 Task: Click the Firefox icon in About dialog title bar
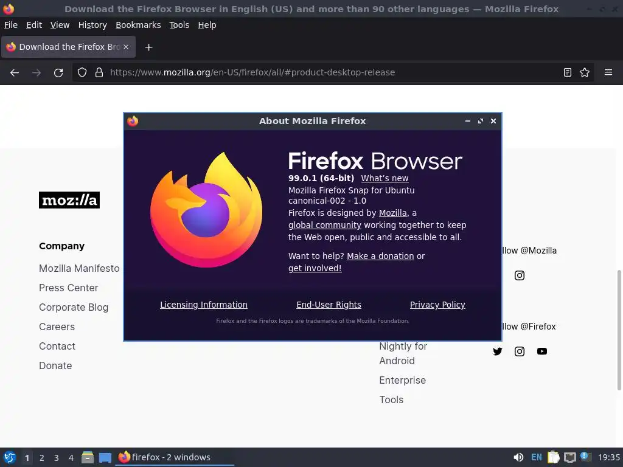(x=133, y=121)
